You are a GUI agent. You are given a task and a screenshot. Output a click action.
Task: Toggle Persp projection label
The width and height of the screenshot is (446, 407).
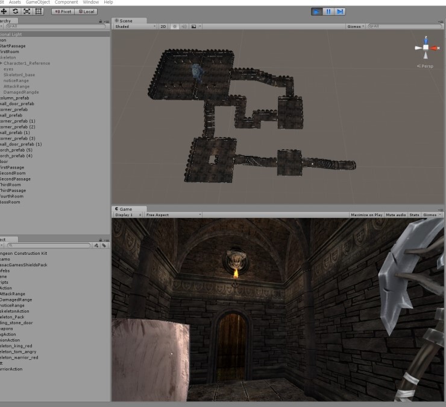[426, 66]
